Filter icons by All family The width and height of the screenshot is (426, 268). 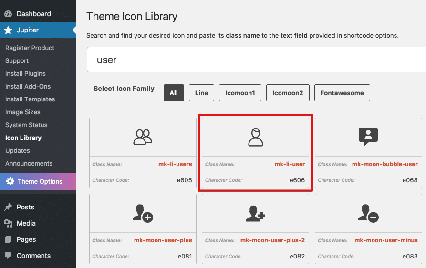174,93
